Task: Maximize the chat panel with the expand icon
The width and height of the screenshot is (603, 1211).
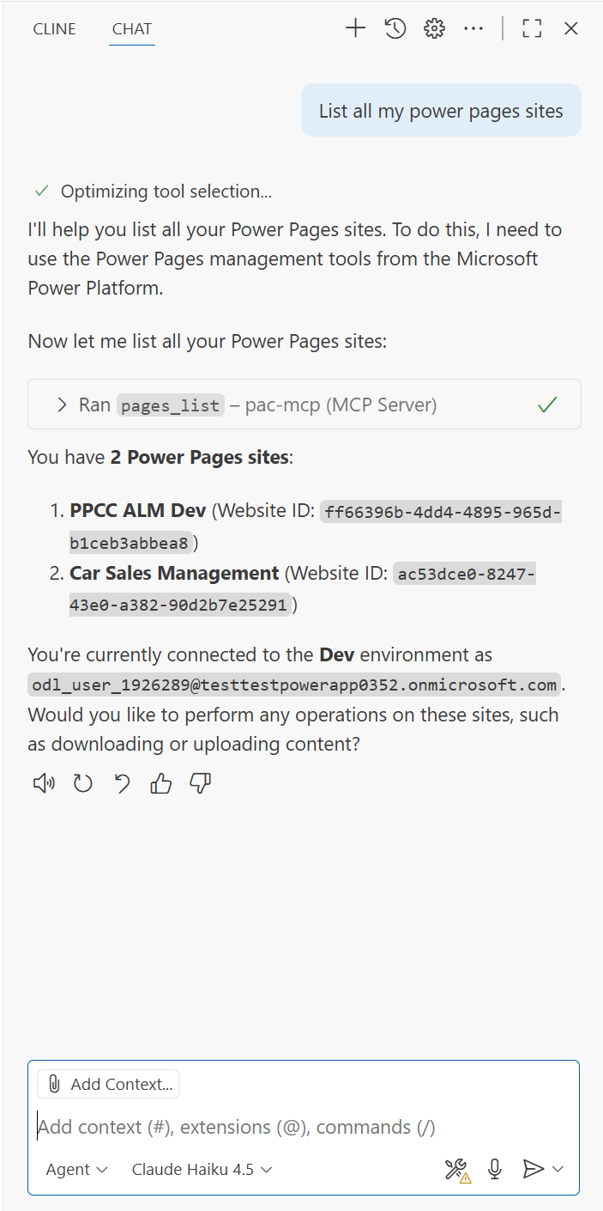Action: pos(531,27)
